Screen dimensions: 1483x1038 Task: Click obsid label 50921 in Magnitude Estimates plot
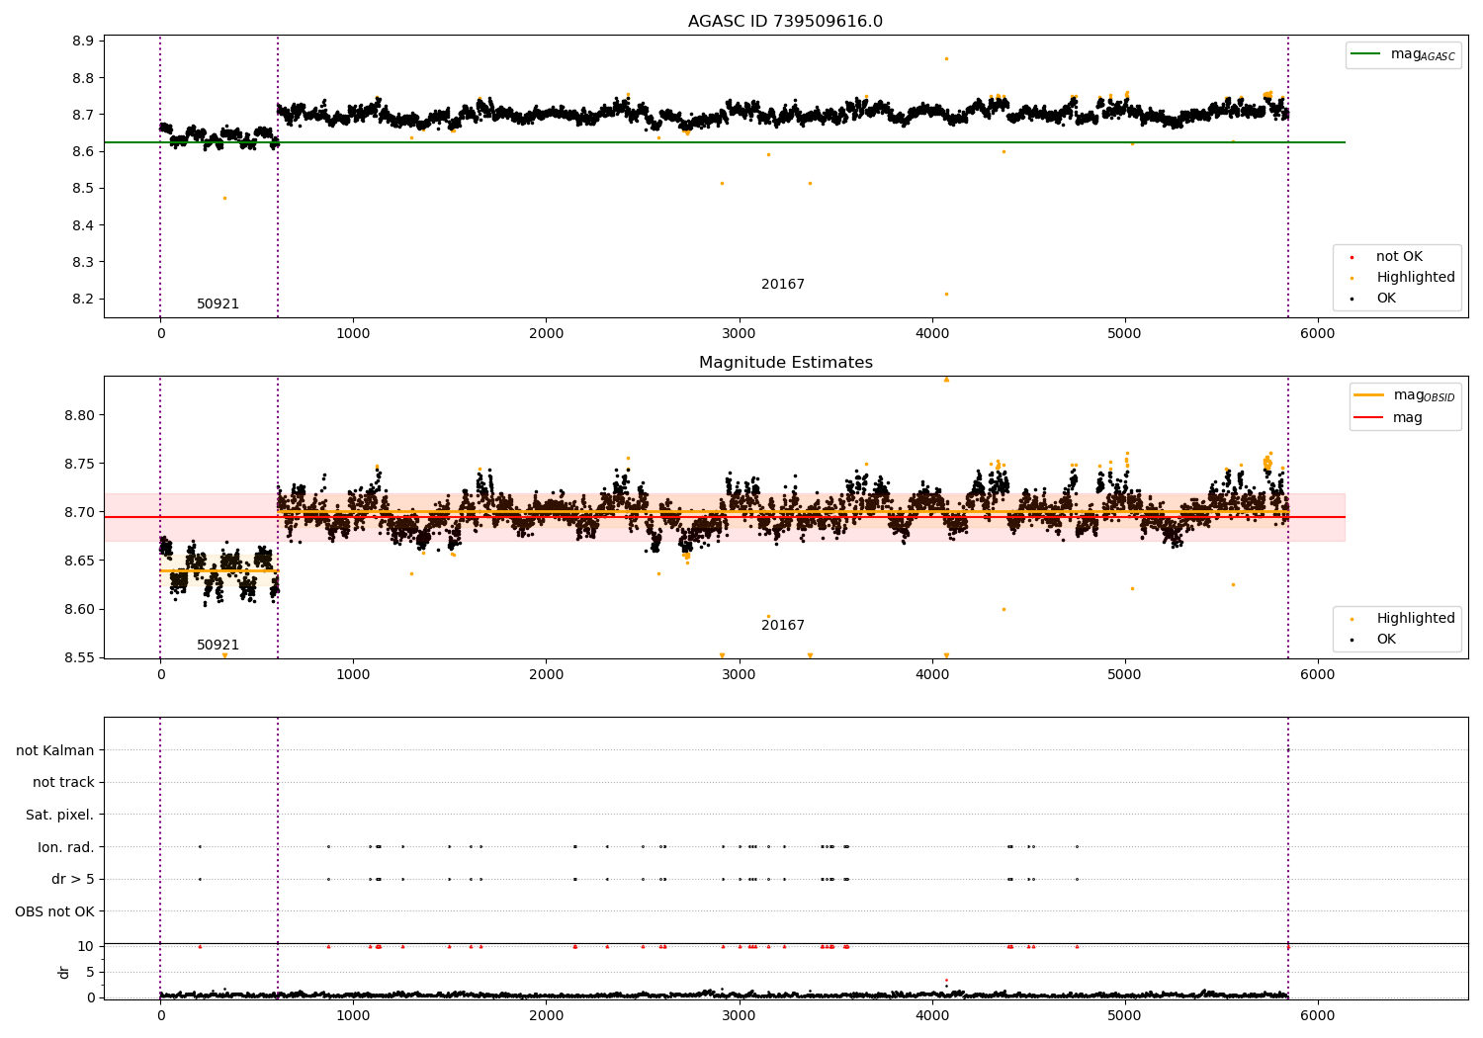click(x=218, y=646)
